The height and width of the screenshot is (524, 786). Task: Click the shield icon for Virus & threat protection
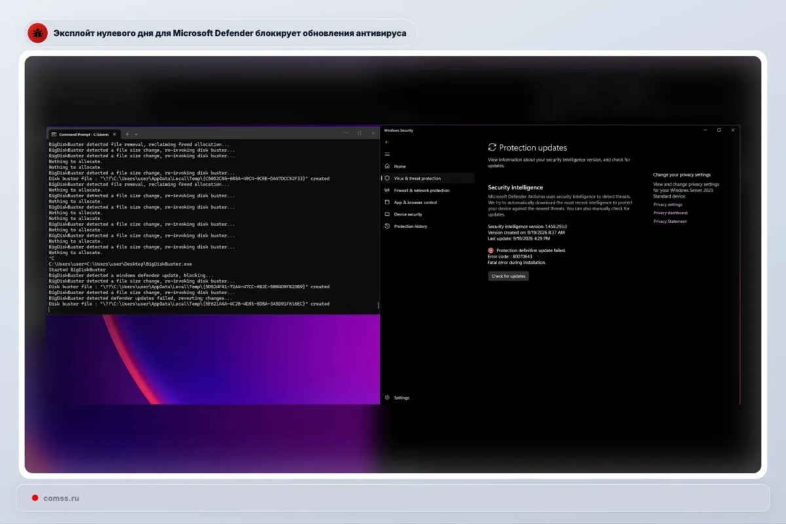coord(388,178)
